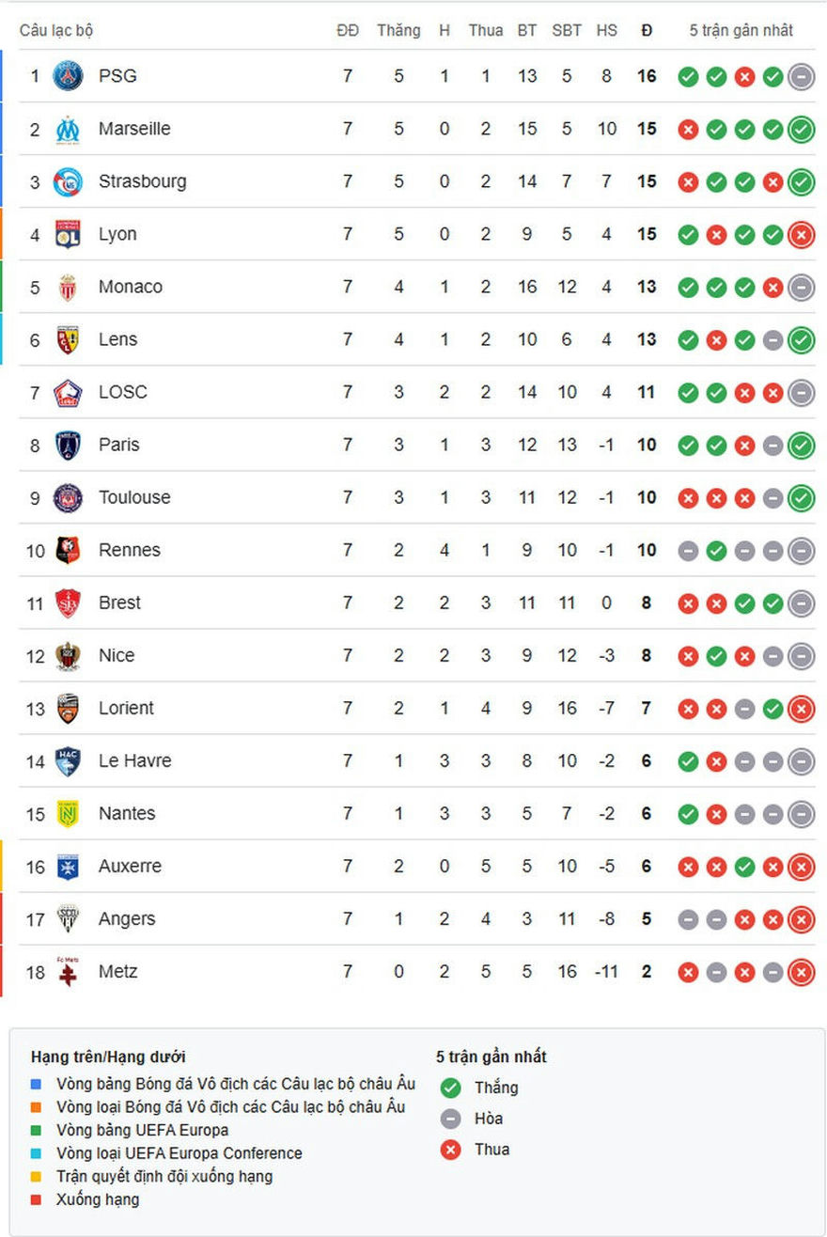827x1237 pixels.
Task: Click the Marseille club logo
Action: pos(68,129)
